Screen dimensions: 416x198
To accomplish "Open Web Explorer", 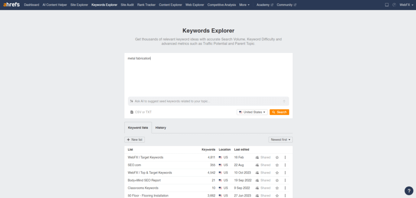I will tap(195, 5).
